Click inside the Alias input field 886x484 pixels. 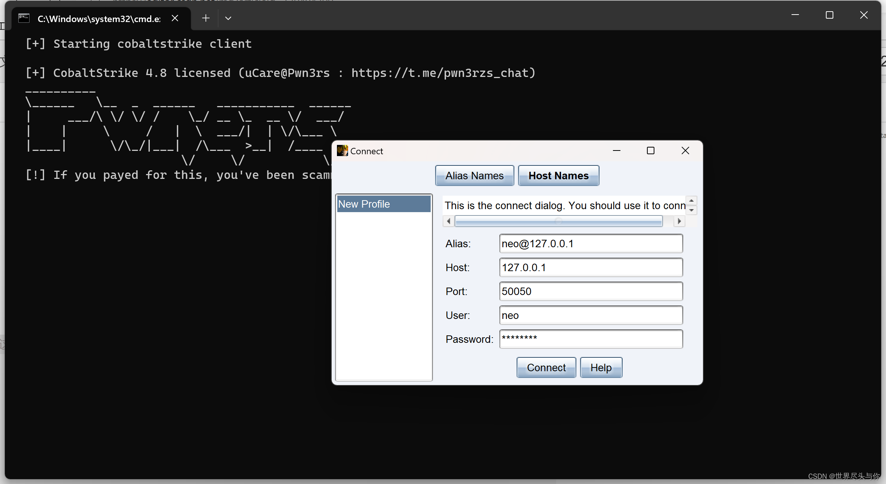pyautogui.click(x=590, y=243)
